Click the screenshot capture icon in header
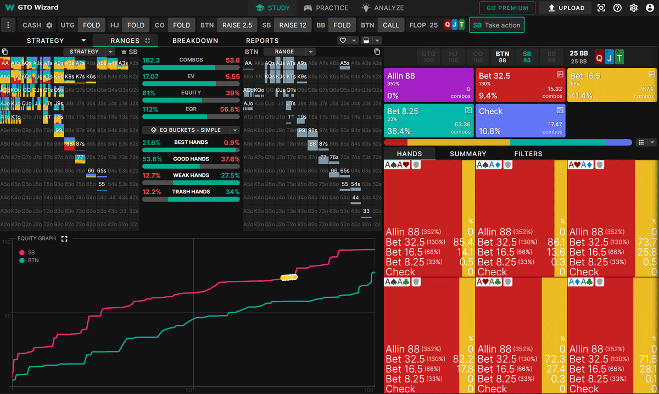This screenshot has height=394, width=659. coord(601,8)
